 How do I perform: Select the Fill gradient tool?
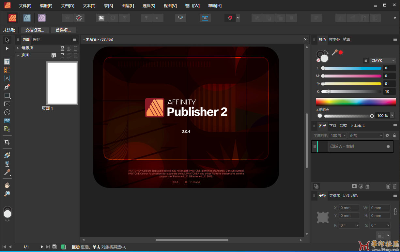[7, 155]
